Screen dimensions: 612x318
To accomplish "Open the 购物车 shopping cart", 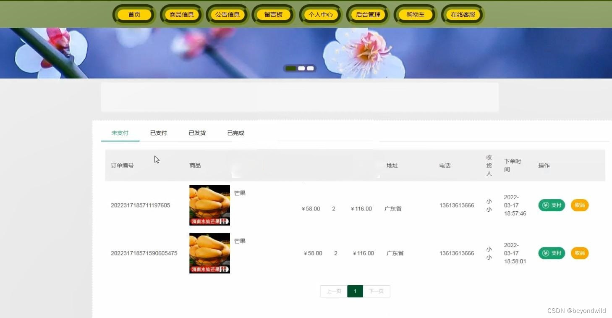I will [x=415, y=14].
